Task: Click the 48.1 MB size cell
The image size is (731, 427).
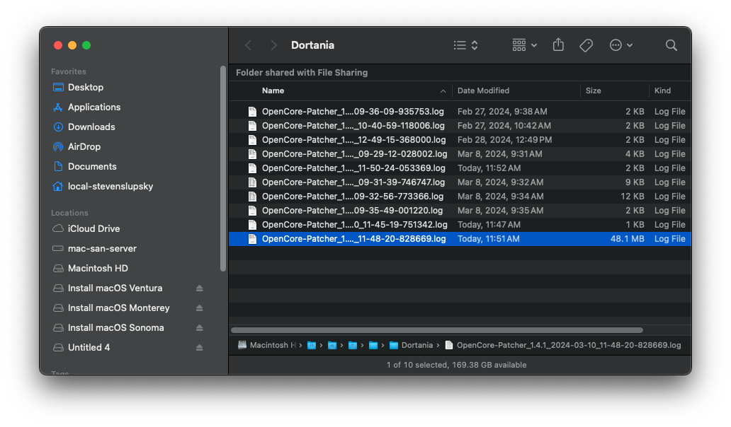Action: (627, 239)
